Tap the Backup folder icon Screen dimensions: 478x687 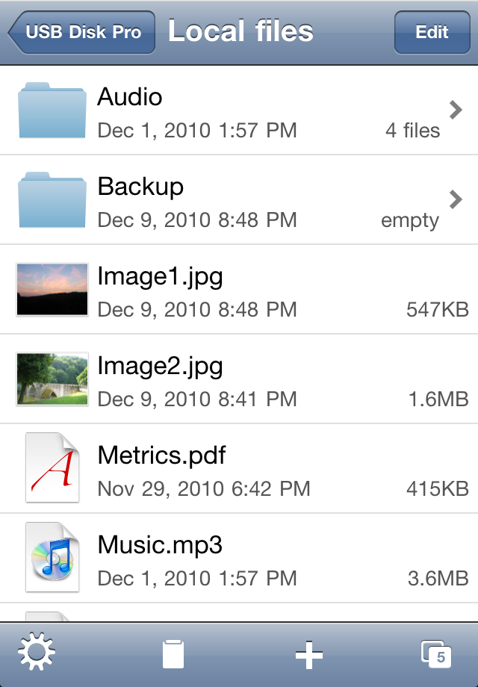[52, 200]
